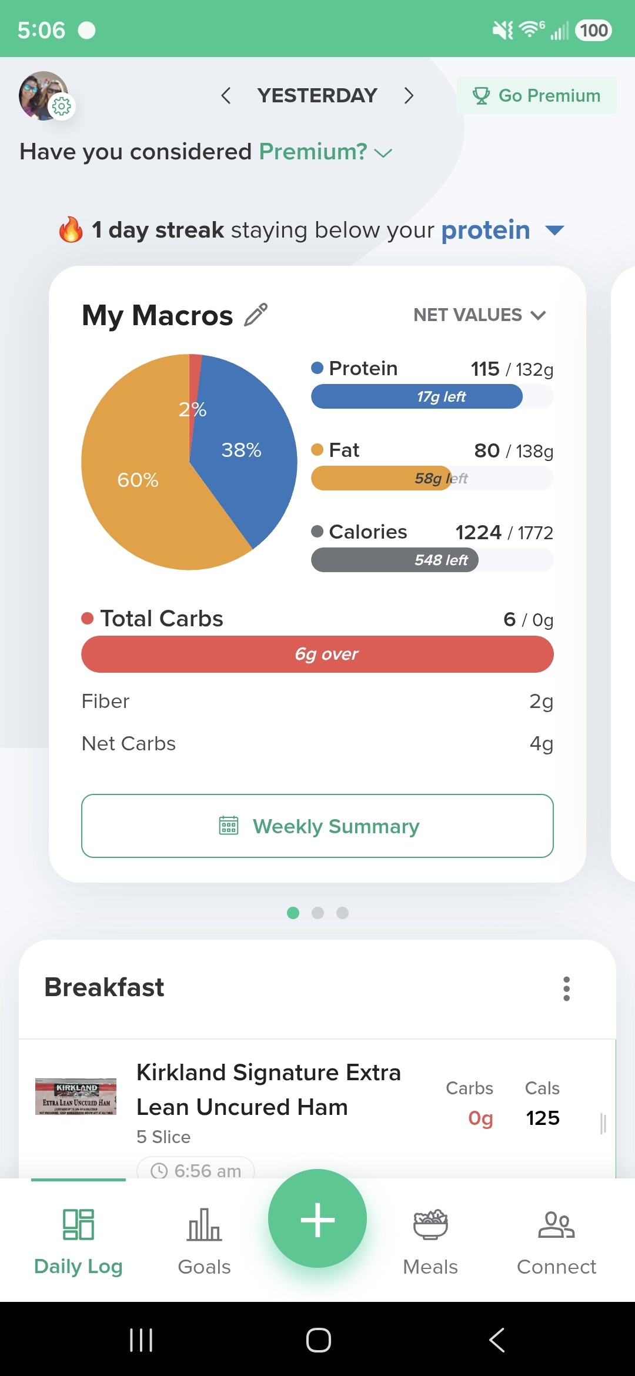Tap the Kirkland ham product thumbnail
The image size is (635, 1376).
tap(76, 1097)
